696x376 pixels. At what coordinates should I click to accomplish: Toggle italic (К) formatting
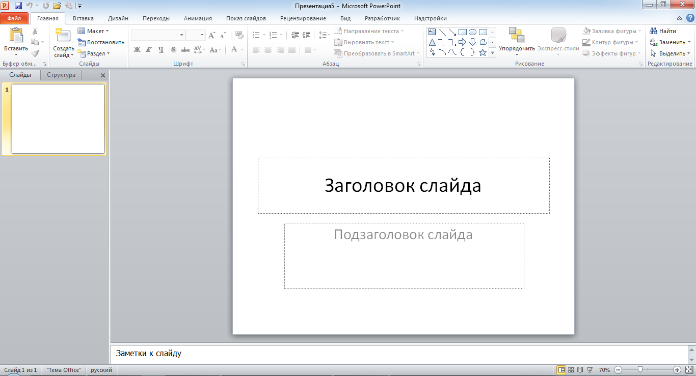point(149,49)
